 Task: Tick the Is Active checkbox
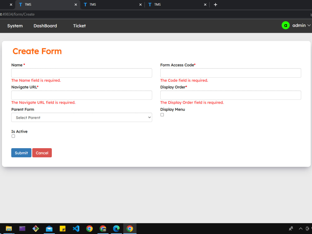click(x=13, y=136)
